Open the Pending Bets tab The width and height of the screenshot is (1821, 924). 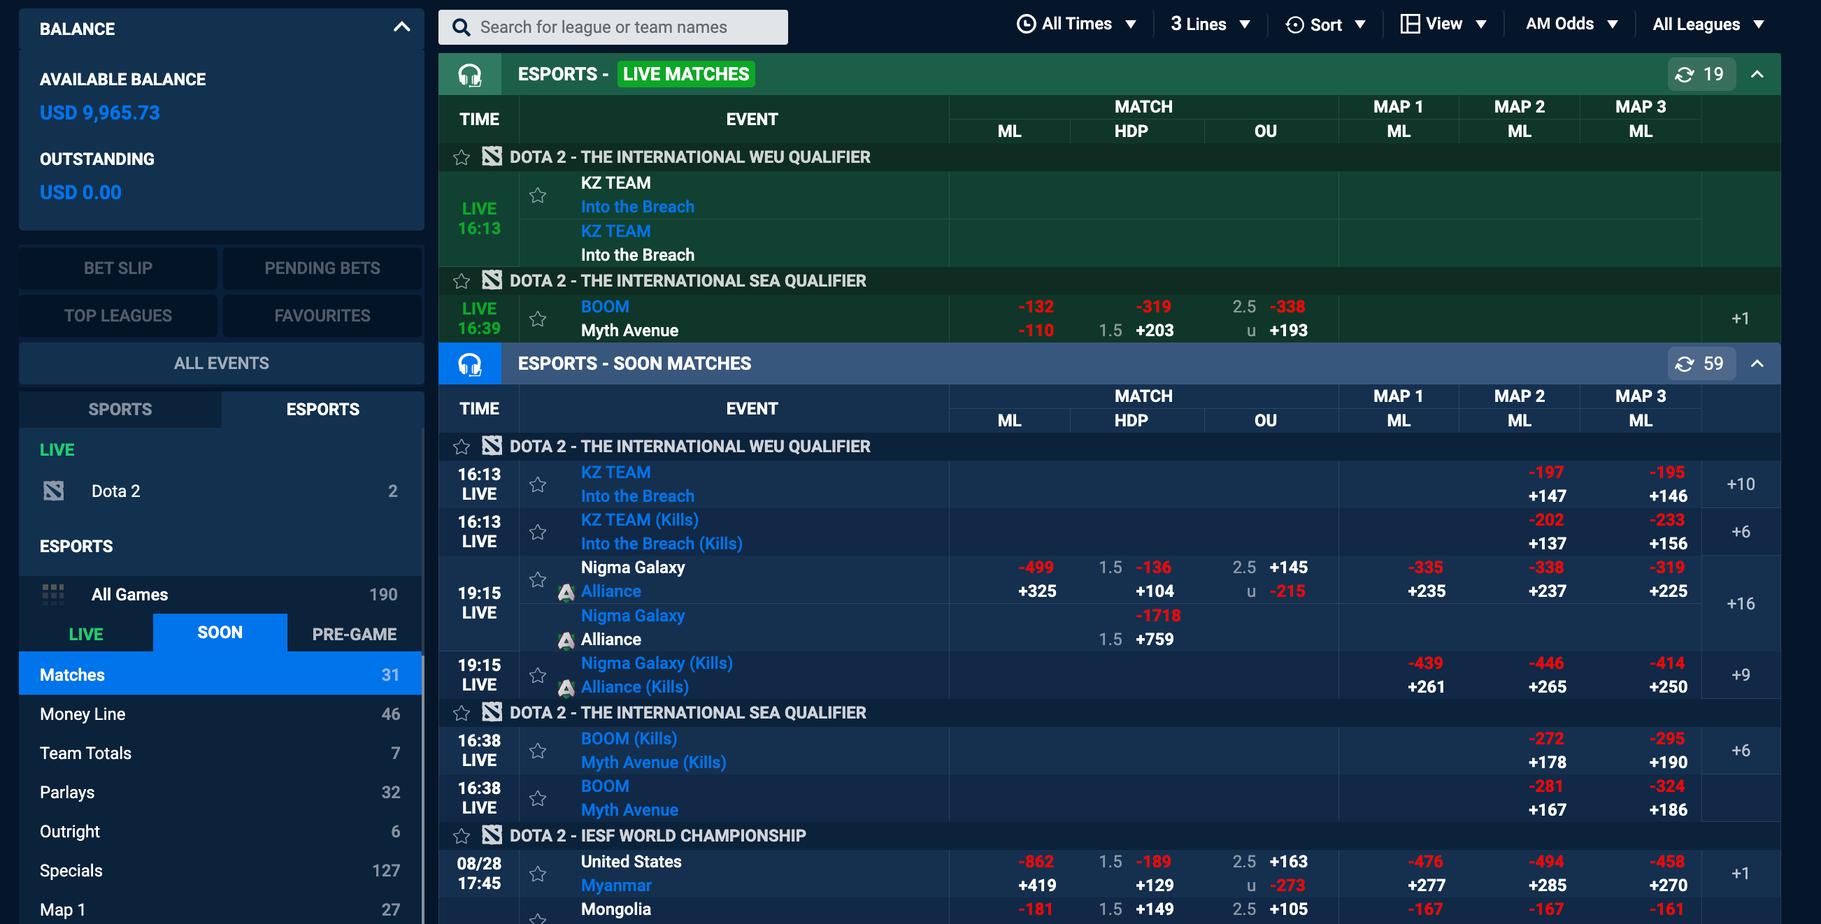pyautogui.click(x=322, y=268)
